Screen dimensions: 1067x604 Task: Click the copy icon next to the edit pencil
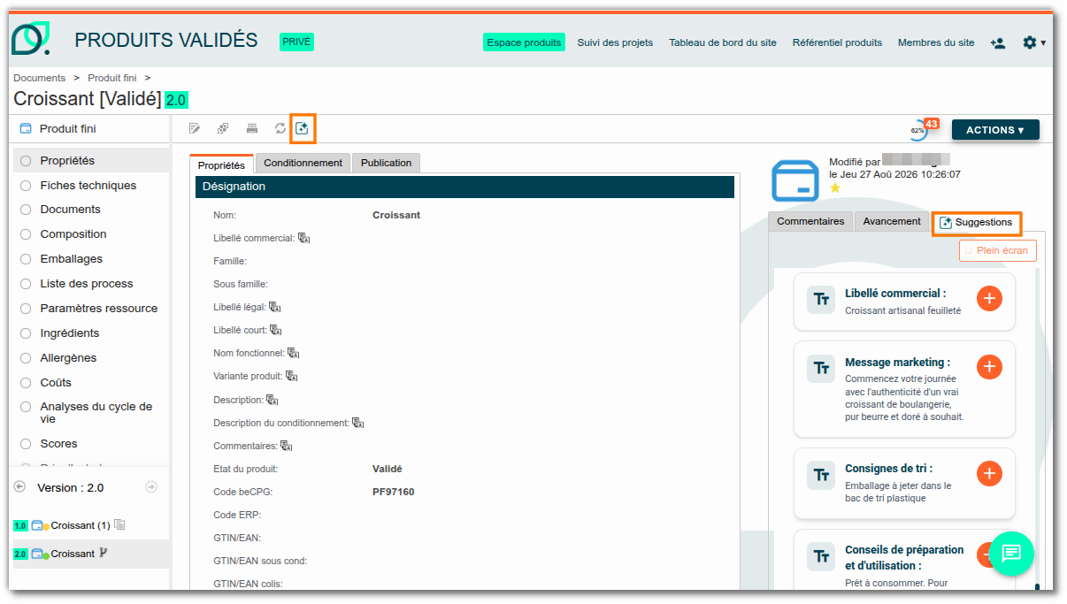pos(223,129)
